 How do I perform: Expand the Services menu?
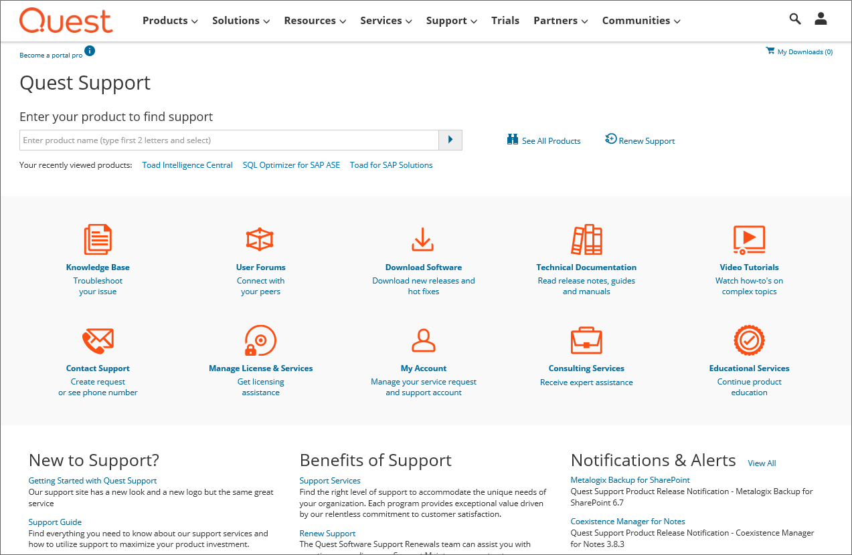(386, 21)
